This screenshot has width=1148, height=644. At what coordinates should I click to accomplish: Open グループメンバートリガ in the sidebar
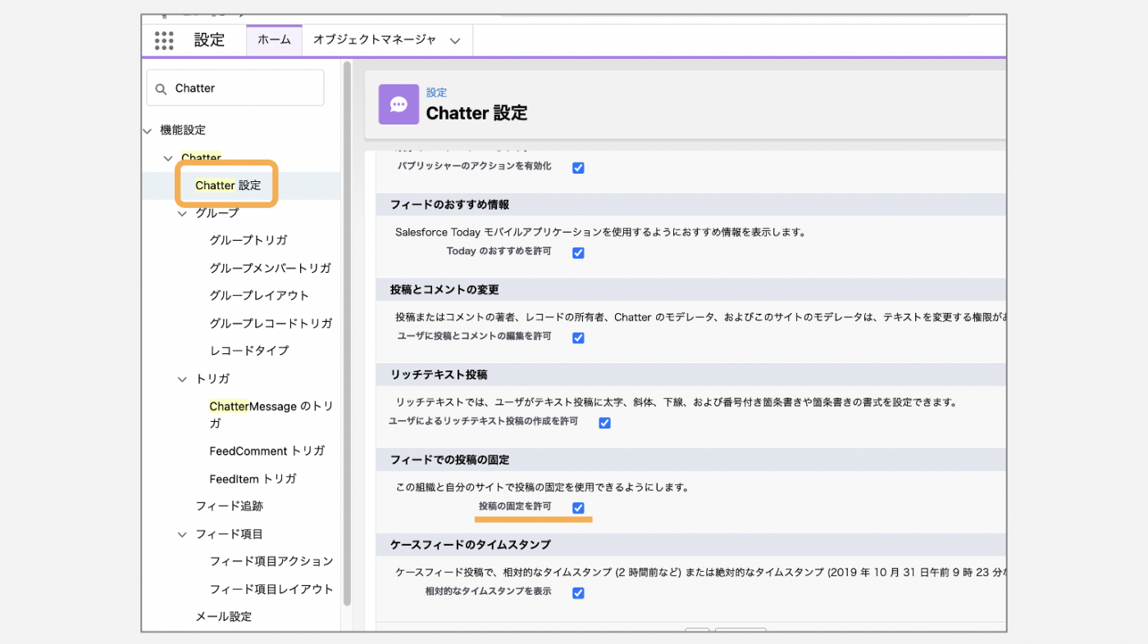270,268
